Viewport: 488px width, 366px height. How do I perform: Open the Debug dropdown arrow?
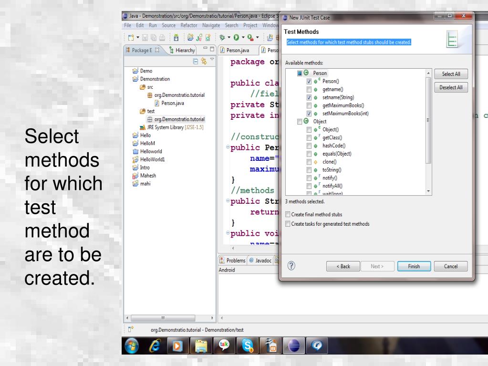tap(229, 37)
